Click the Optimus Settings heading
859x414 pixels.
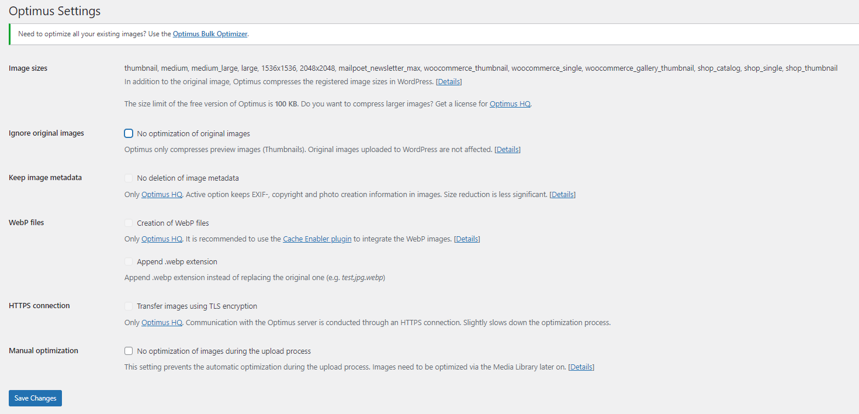(x=54, y=11)
